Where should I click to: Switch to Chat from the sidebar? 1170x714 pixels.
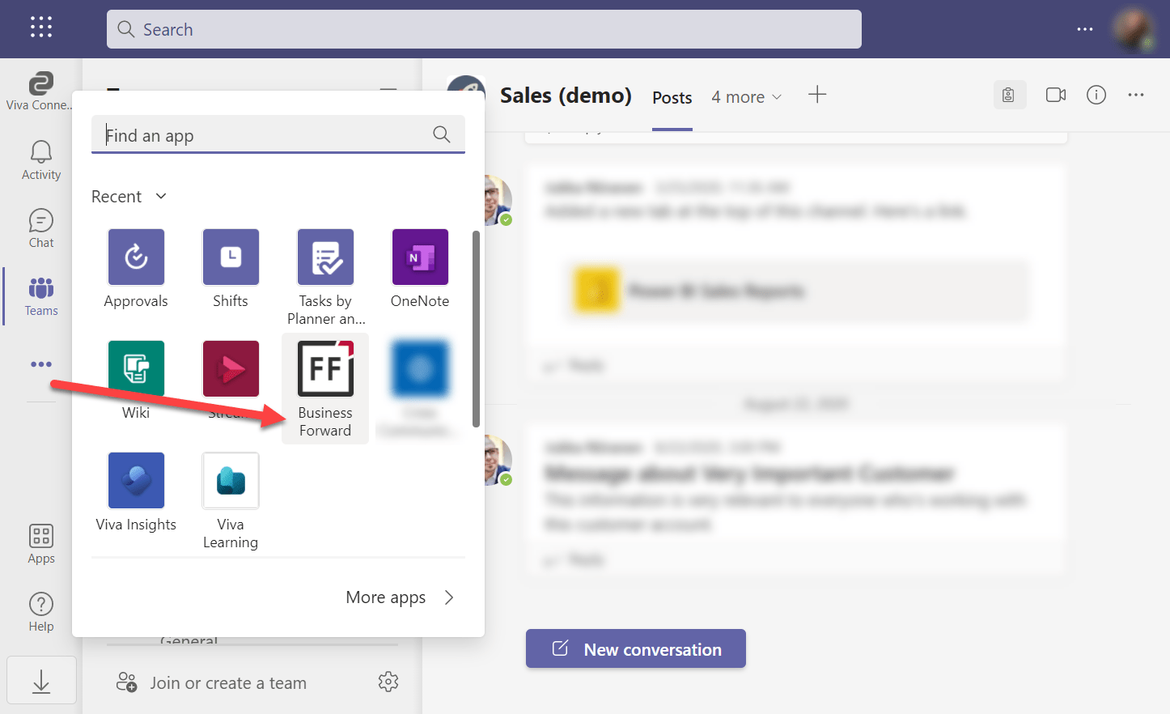(x=40, y=227)
